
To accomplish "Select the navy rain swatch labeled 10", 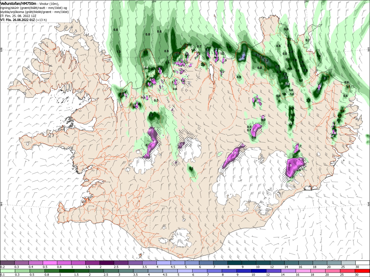I will tap(259, 271).
